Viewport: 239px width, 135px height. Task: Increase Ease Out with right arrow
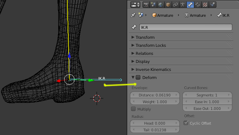229,108
